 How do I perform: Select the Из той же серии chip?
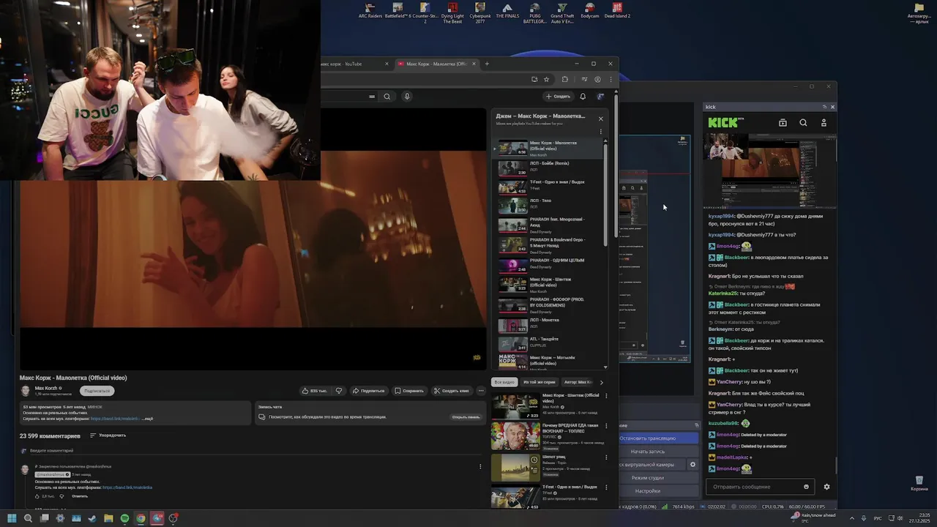click(539, 382)
